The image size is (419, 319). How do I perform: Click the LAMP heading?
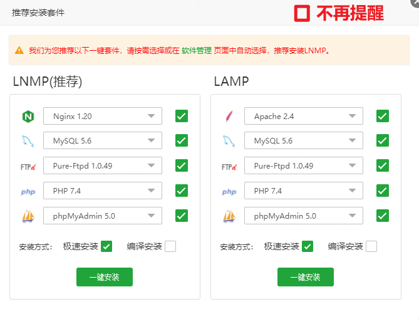click(231, 81)
